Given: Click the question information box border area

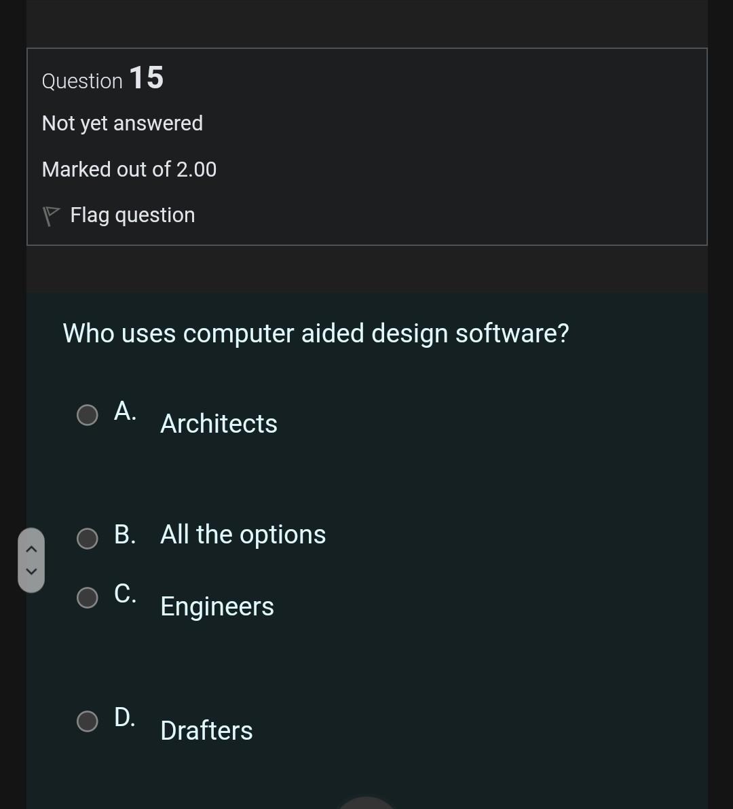Looking at the screenshot, I should (367, 48).
